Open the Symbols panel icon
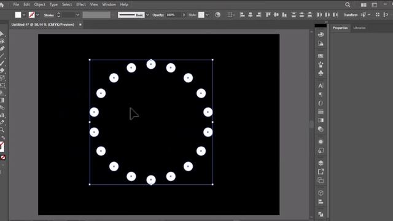This screenshot has width=393, height=221. click(x=321, y=73)
